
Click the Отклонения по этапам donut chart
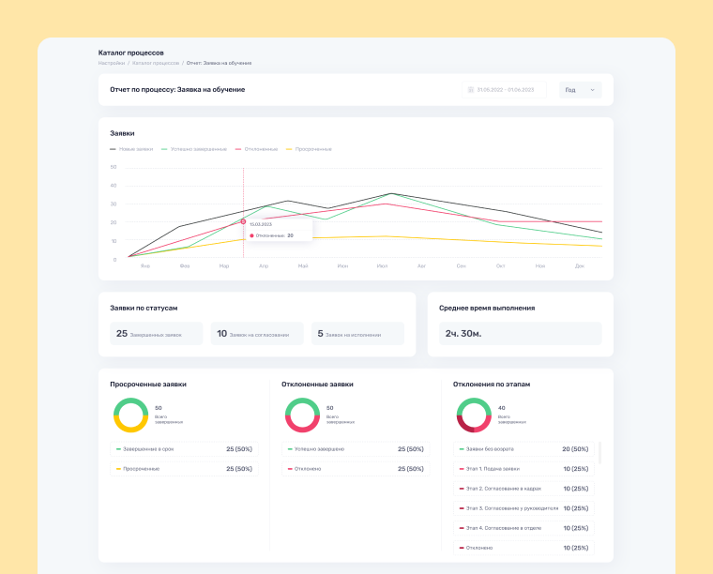click(x=474, y=415)
